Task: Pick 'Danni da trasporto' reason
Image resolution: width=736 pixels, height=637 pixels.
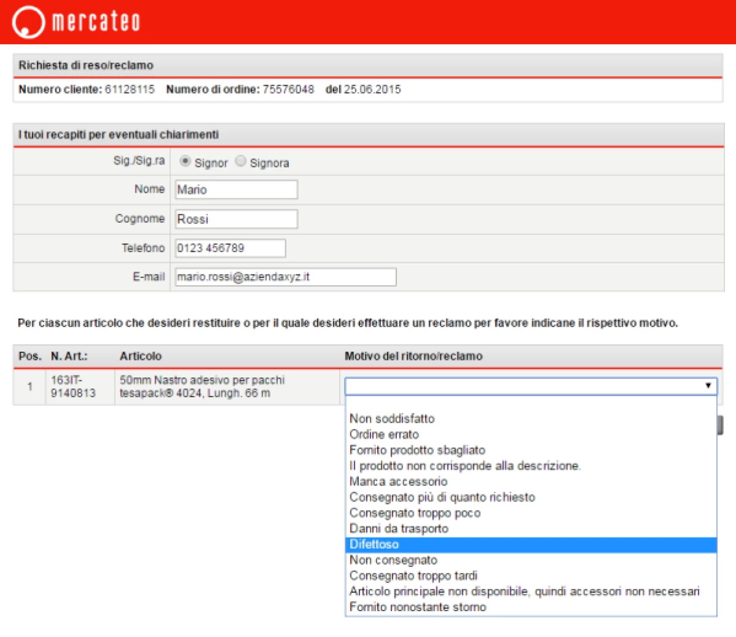Action: coord(399,528)
